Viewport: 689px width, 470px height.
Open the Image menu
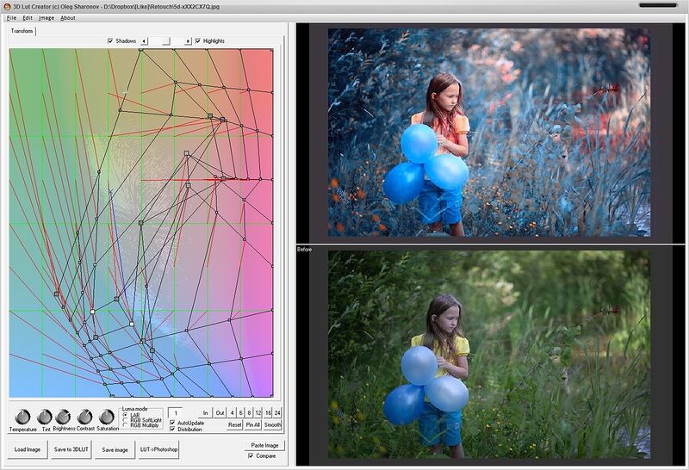47,18
